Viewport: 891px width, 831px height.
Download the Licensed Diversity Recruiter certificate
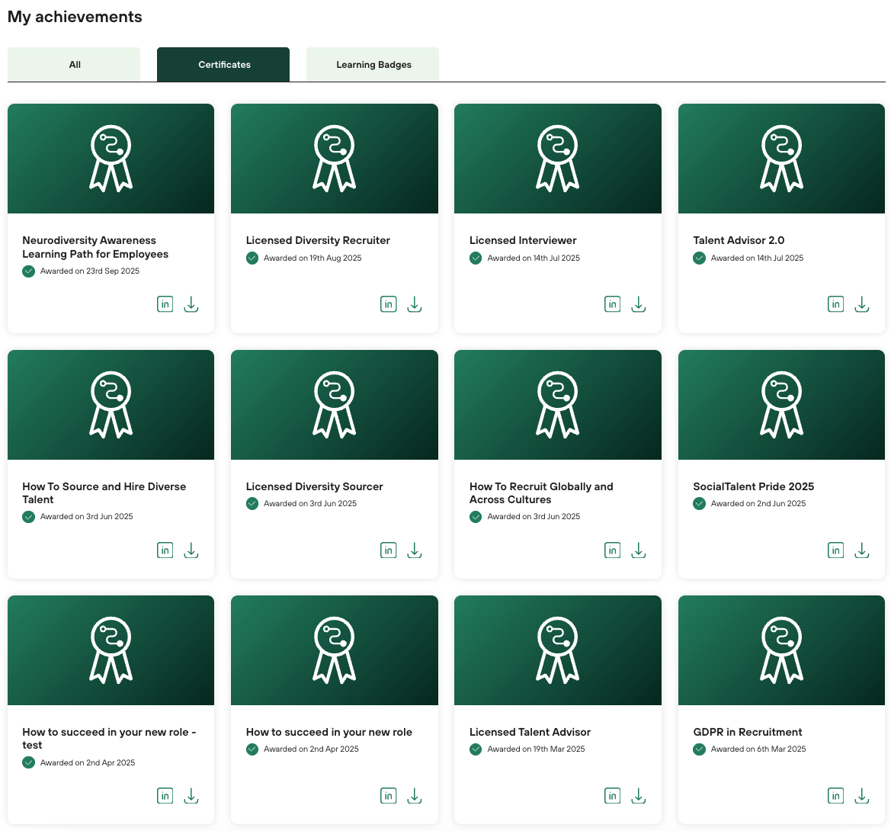(415, 304)
